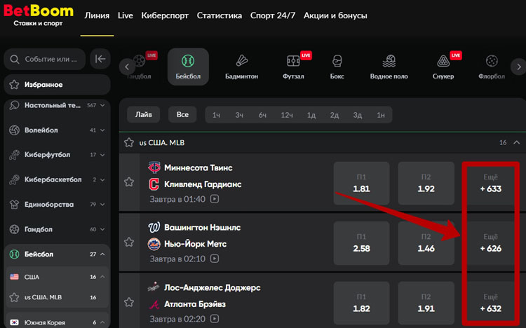Screen dimensions: 526x328
Task: Open the Статистика menu item
Action: [x=219, y=15]
